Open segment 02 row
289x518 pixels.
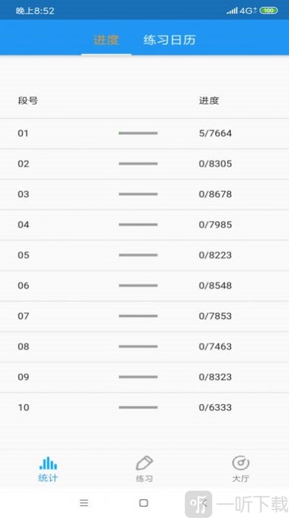tap(144, 164)
